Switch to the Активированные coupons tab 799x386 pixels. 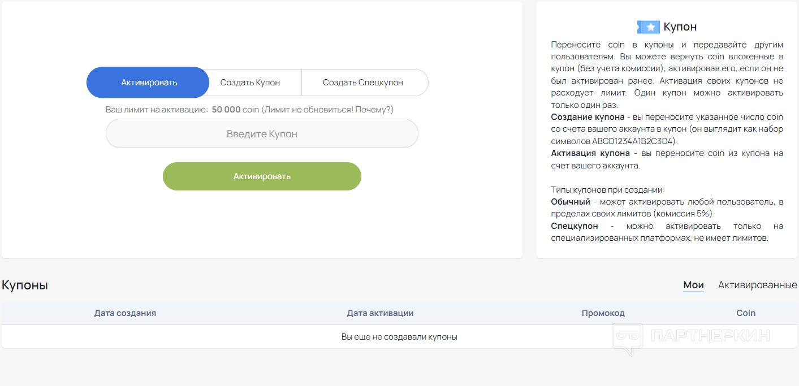click(757, 285)
